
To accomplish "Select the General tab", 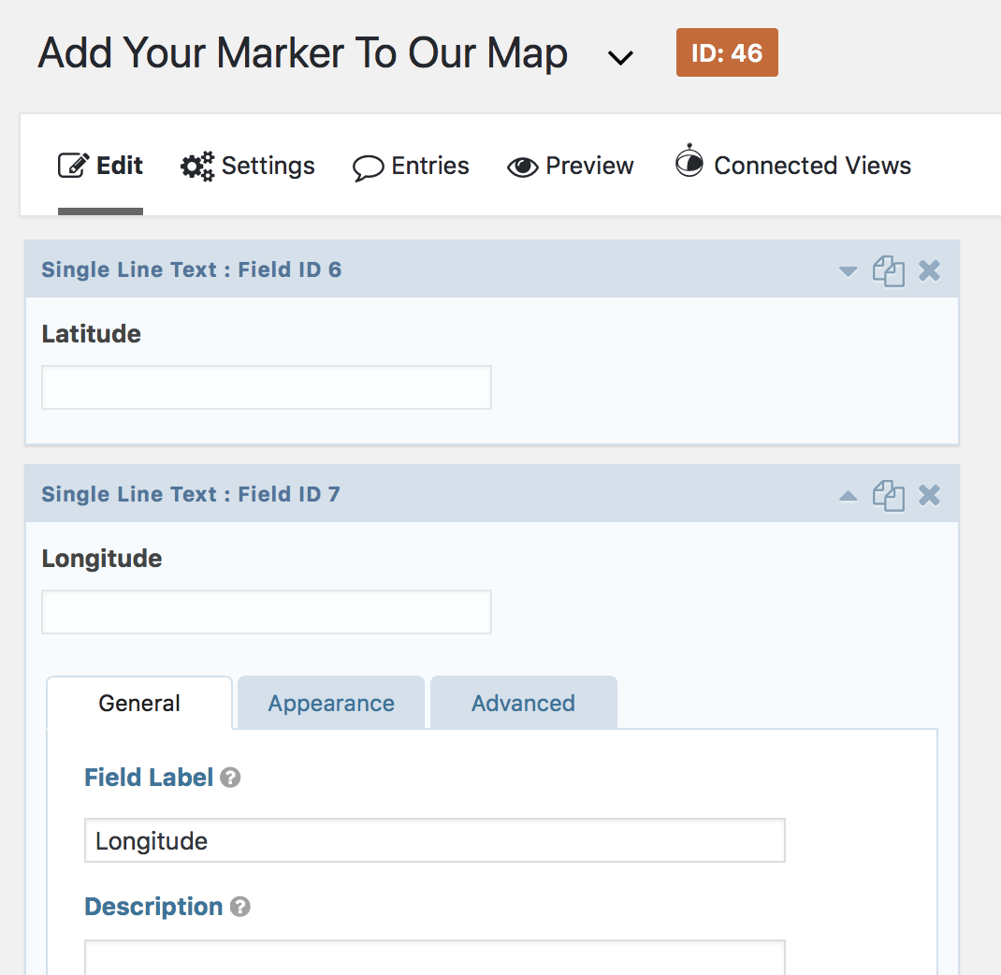I will 138,703.
